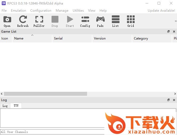Open the View menu
Image resolution: width=177 pixels, height=135 pixels.
92,11
